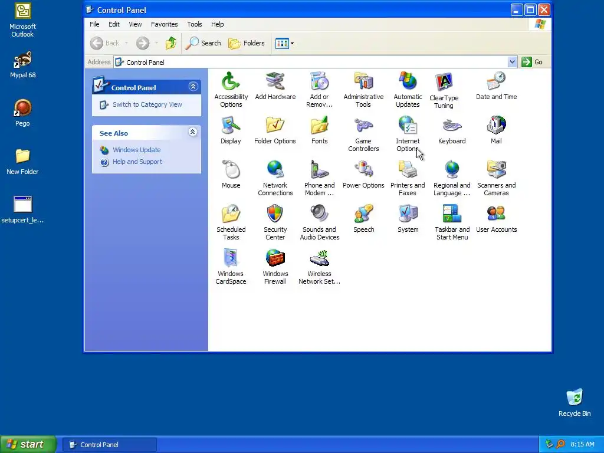604x453 pixels.
Task: Click the Up folder toolbar button
Action: 171,43
